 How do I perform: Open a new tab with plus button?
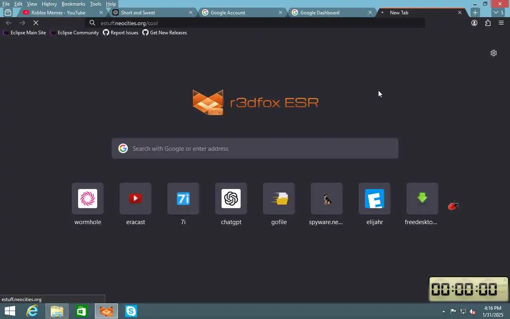click(x=475, y=12)
